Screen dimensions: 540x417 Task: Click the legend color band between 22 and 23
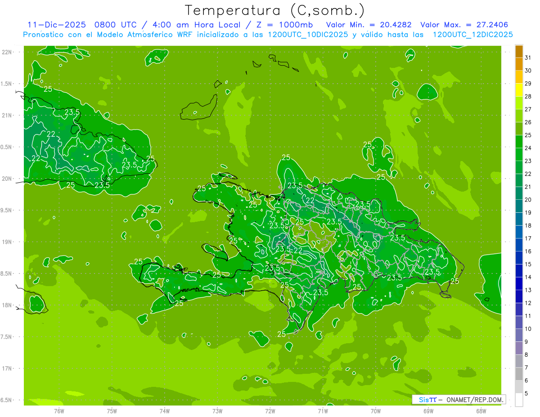click(x=519, y=167)
